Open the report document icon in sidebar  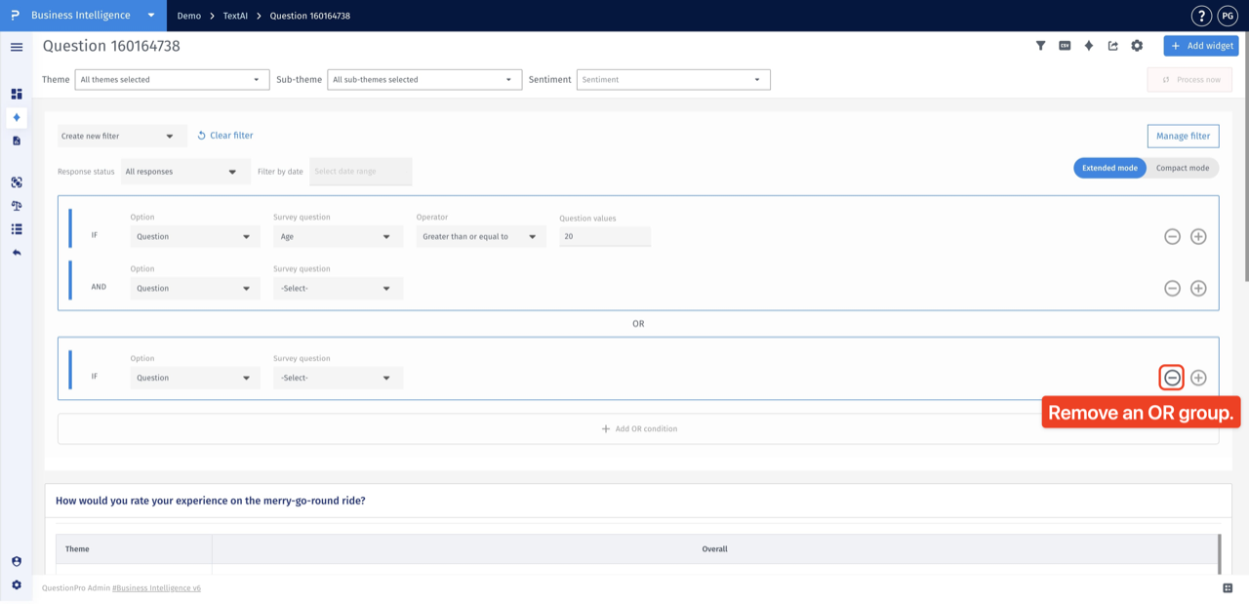(x=17, y=141)
